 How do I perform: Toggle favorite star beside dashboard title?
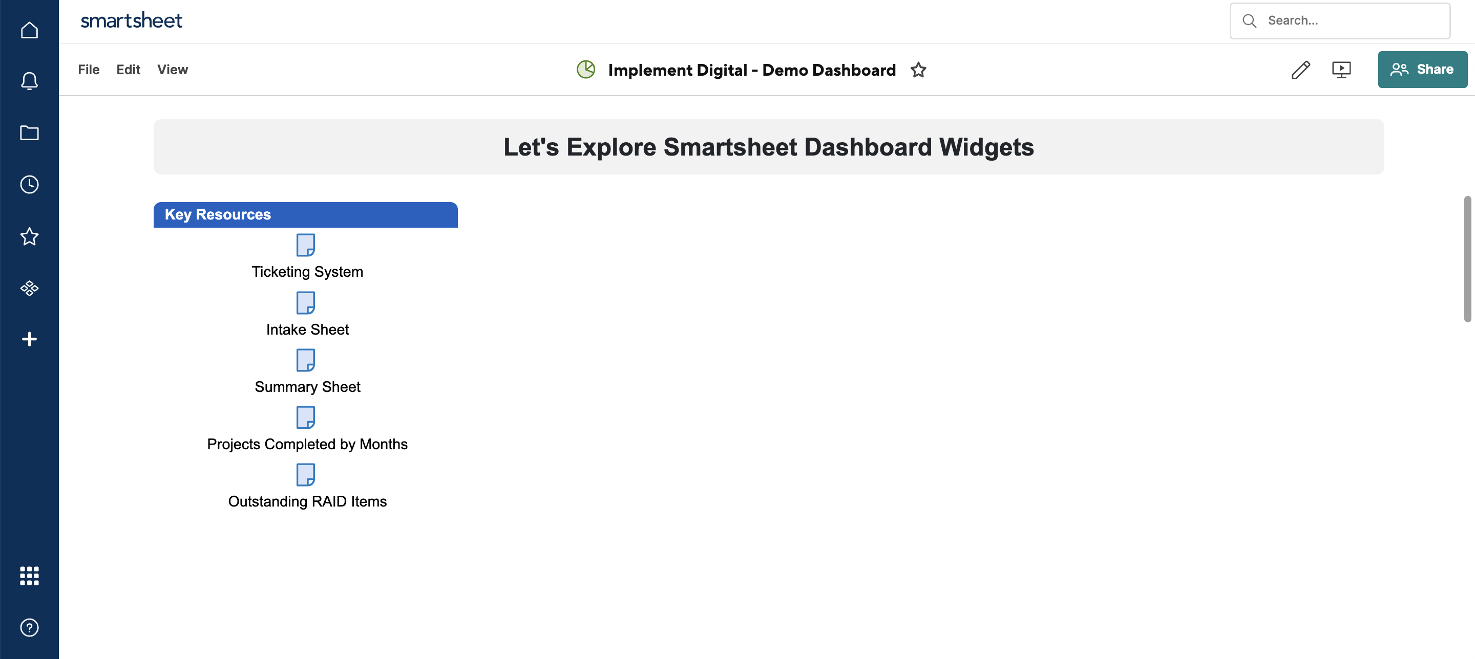pyautogui.click(x=918, y=70)
